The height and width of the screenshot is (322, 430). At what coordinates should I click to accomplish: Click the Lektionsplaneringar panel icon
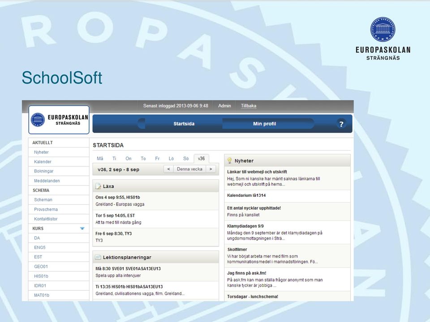point(98,258)
